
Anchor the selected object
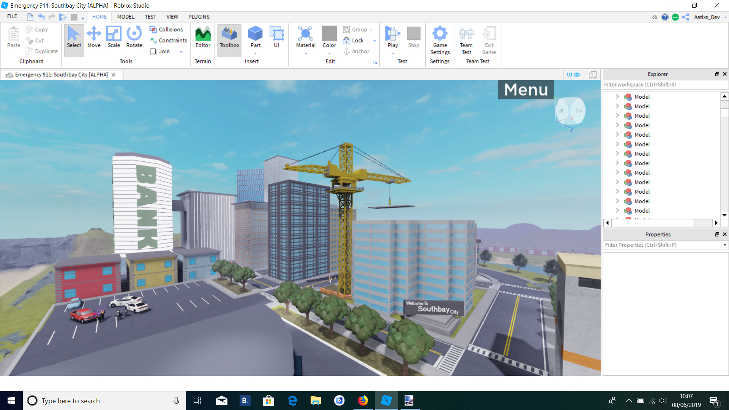tap(356, 51)
